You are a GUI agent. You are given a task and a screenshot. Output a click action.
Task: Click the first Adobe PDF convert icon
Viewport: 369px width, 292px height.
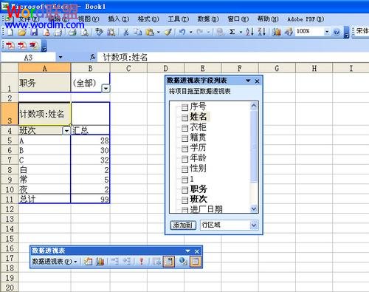(x=10, y=46)
